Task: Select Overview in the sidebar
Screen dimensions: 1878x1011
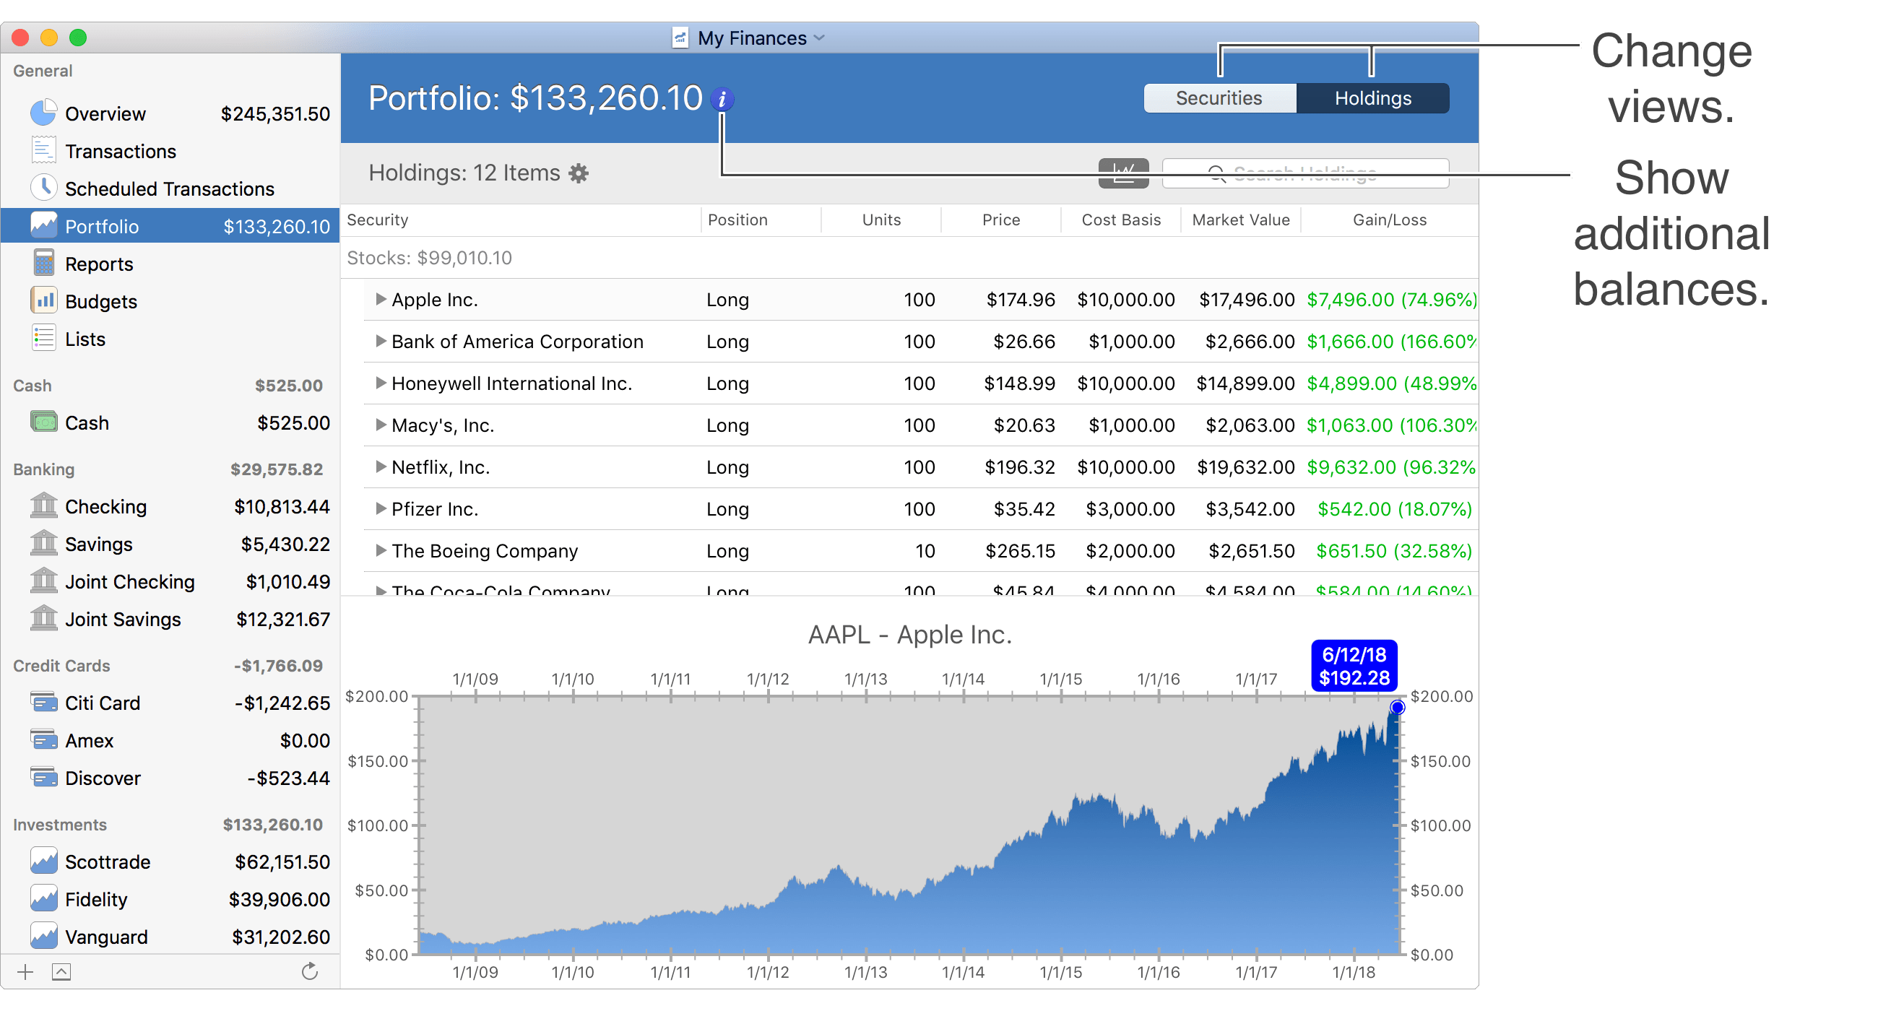Action: pos(105,113)
